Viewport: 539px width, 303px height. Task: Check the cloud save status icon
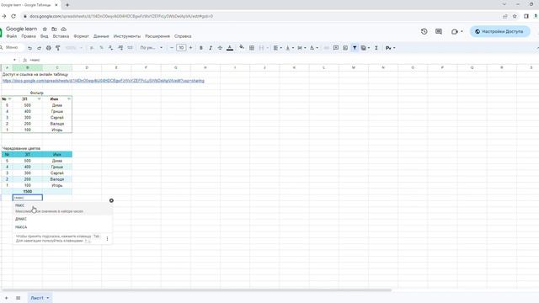pos(64,29)
